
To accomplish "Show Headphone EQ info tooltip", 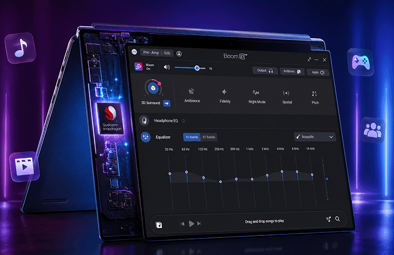I will coord(183,121).
